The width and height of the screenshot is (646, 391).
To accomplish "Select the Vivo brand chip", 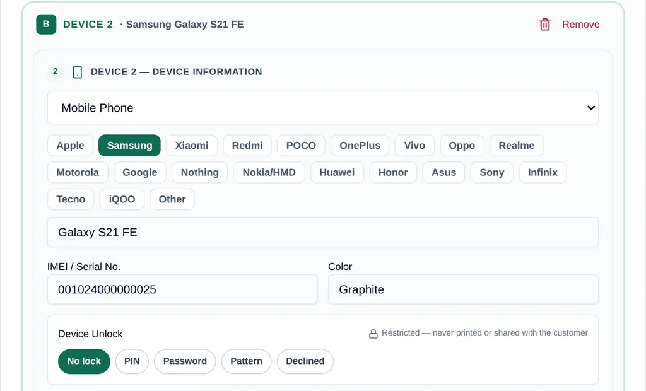I will 414,146.
